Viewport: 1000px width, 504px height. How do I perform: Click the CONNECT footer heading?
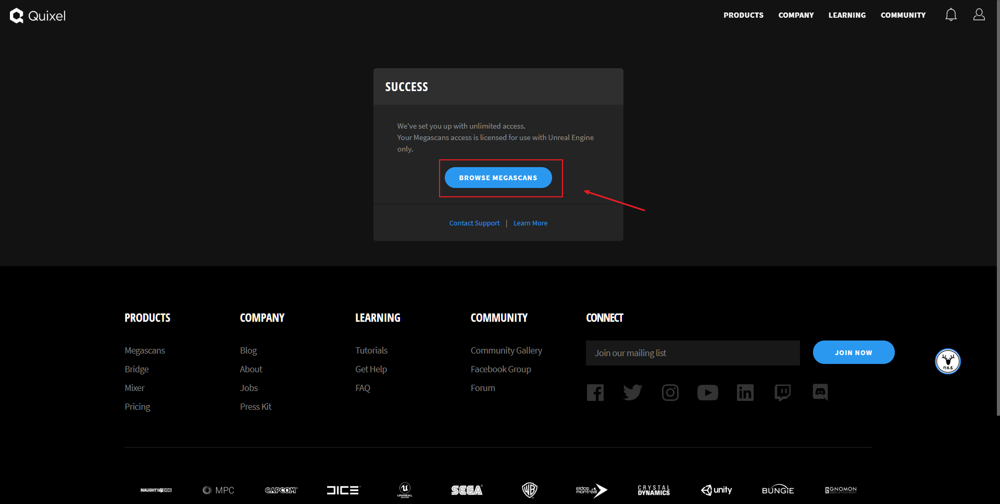click(605, 318)
